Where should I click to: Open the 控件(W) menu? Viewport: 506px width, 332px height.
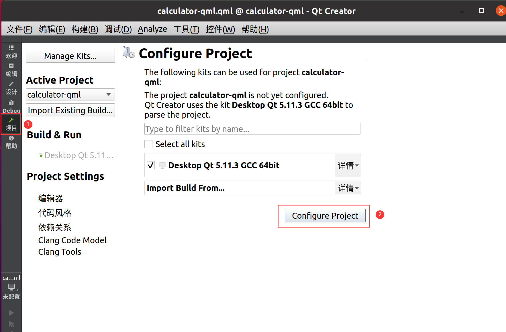point(220,29)
